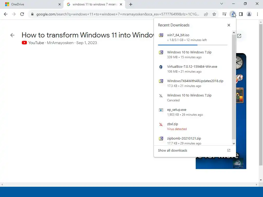
Task: Go back using browser back arrow
Action: point(6,14)
